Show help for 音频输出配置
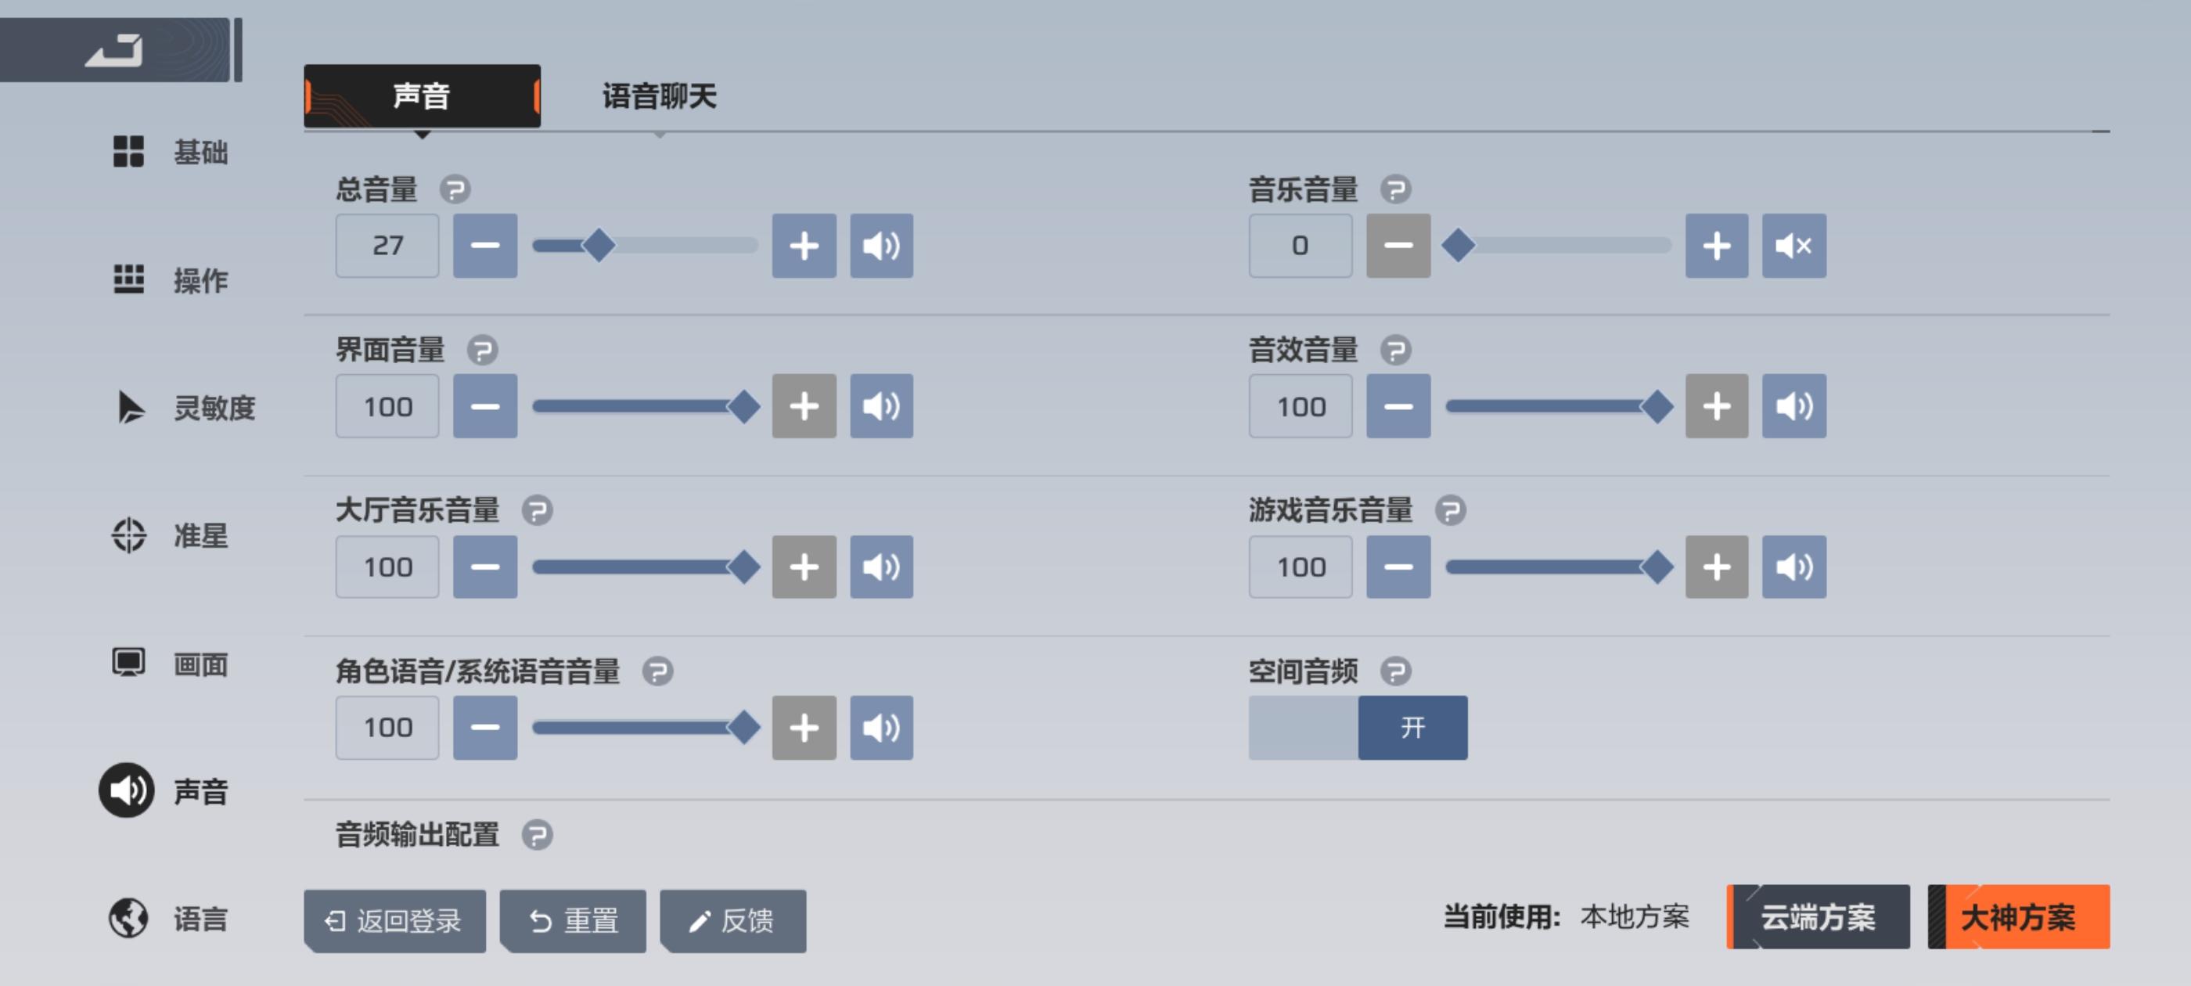The height and width of the screenshot is (986, 2191). coord(537,834)
